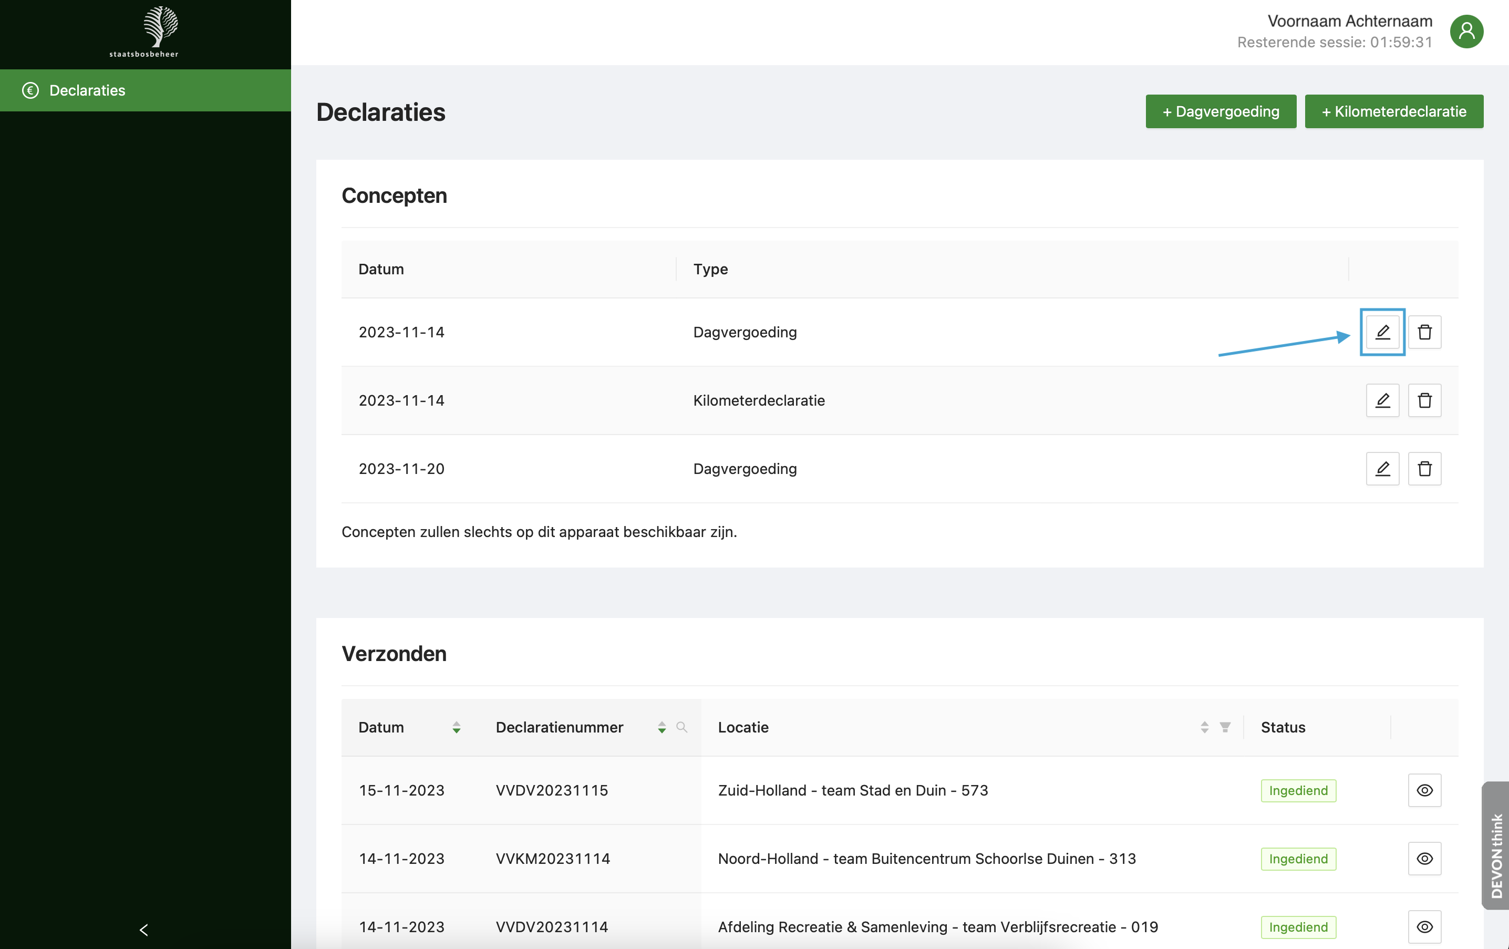Click the euro icon beside Declaraties
Screen dimensions: 1509x949
click(x=30, y=90)
